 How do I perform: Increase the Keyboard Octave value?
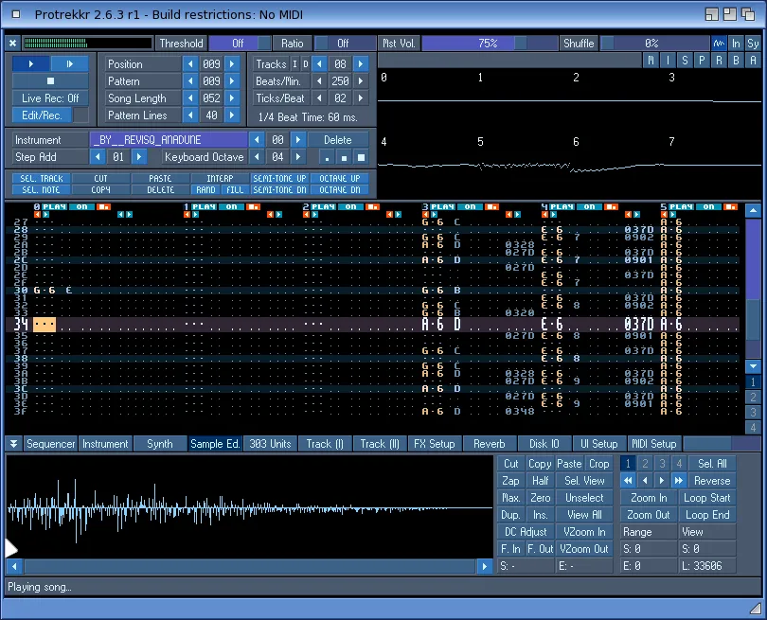click(299, 157)
